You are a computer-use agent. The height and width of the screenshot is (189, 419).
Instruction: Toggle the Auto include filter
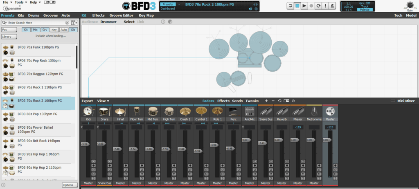tap(63, 30)
